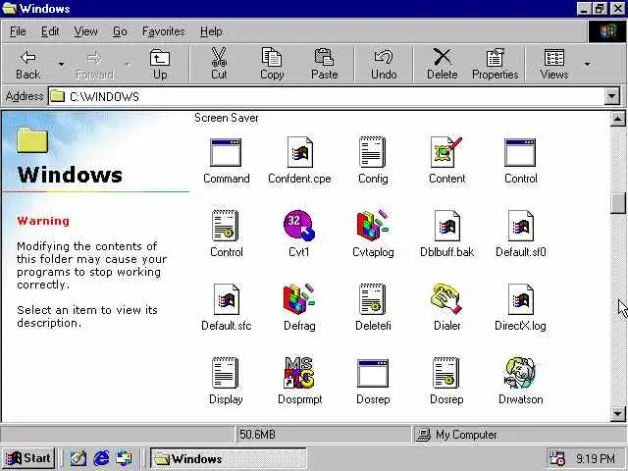
Task: Click the Show Desktop quick launch icon
Action: pyautogui.click(x=78, y=458)
